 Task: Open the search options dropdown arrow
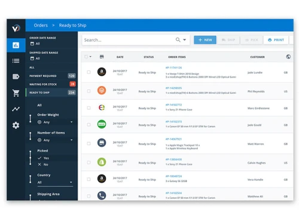click(x=185, y=40)
